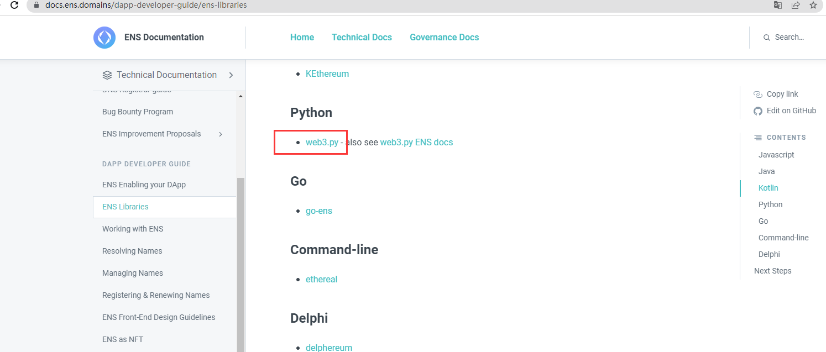Click the search magnifier icon
Viewport: 826px width, 352px height.
[x=767, y=38]
